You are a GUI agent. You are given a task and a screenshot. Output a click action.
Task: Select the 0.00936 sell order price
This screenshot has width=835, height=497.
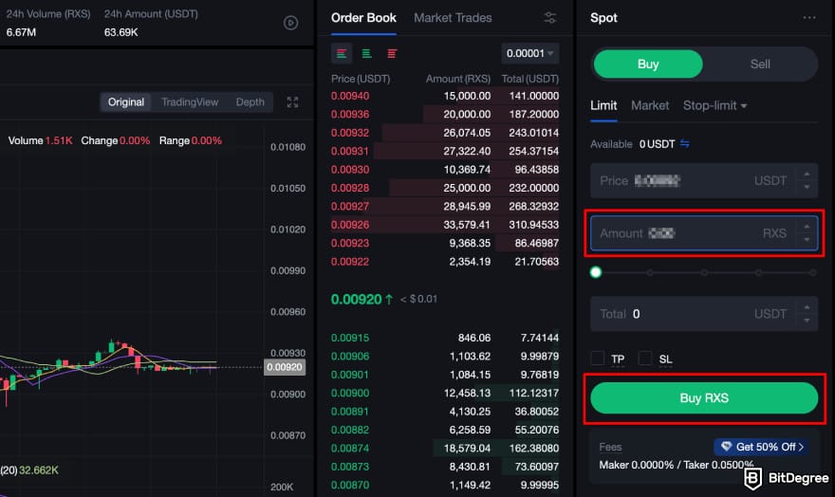point(350,114)
